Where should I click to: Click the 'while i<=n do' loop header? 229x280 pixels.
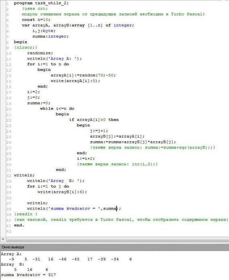coord(57,108)
